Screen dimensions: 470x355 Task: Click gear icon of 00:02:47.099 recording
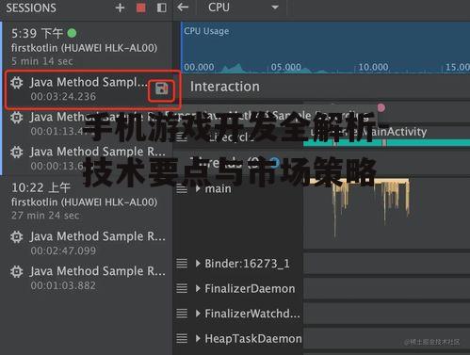(16, 236)
